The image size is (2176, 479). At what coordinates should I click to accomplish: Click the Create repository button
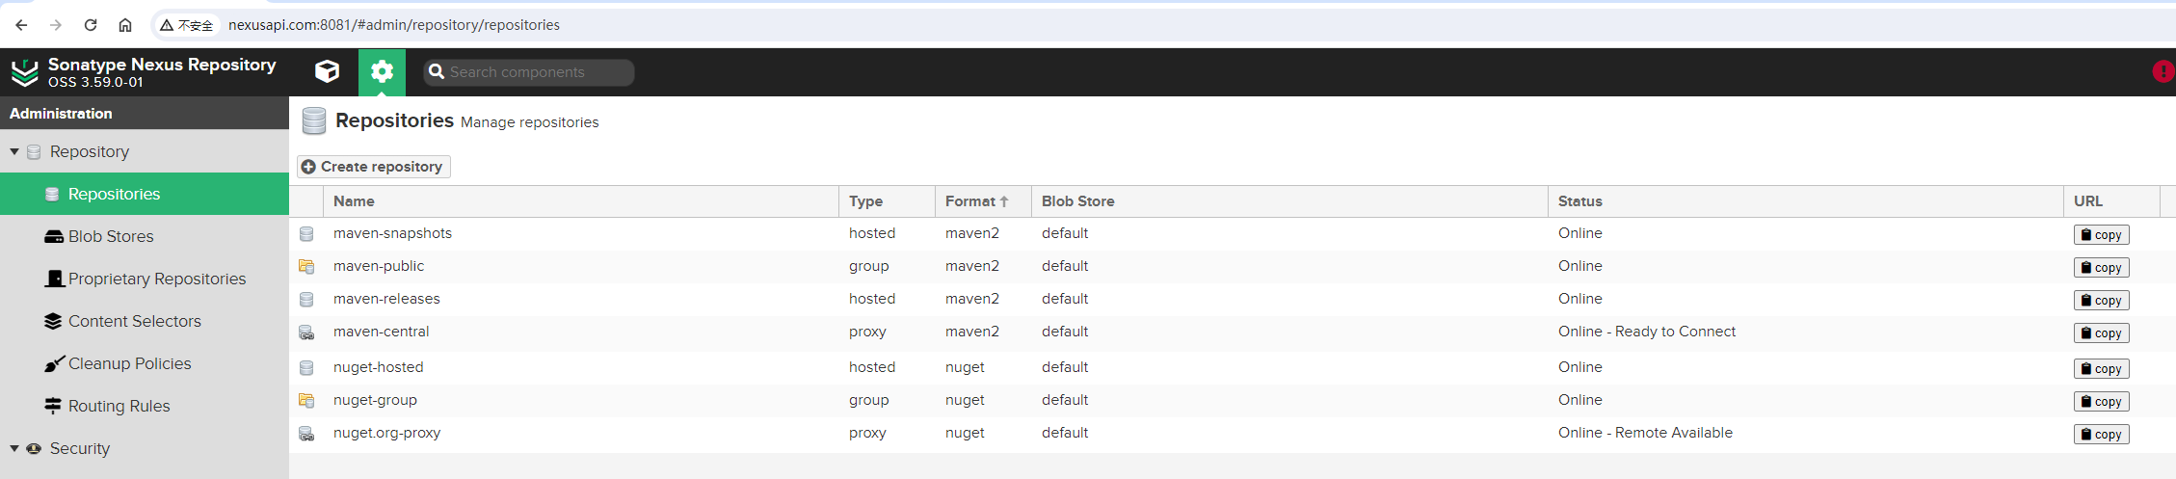373,167
